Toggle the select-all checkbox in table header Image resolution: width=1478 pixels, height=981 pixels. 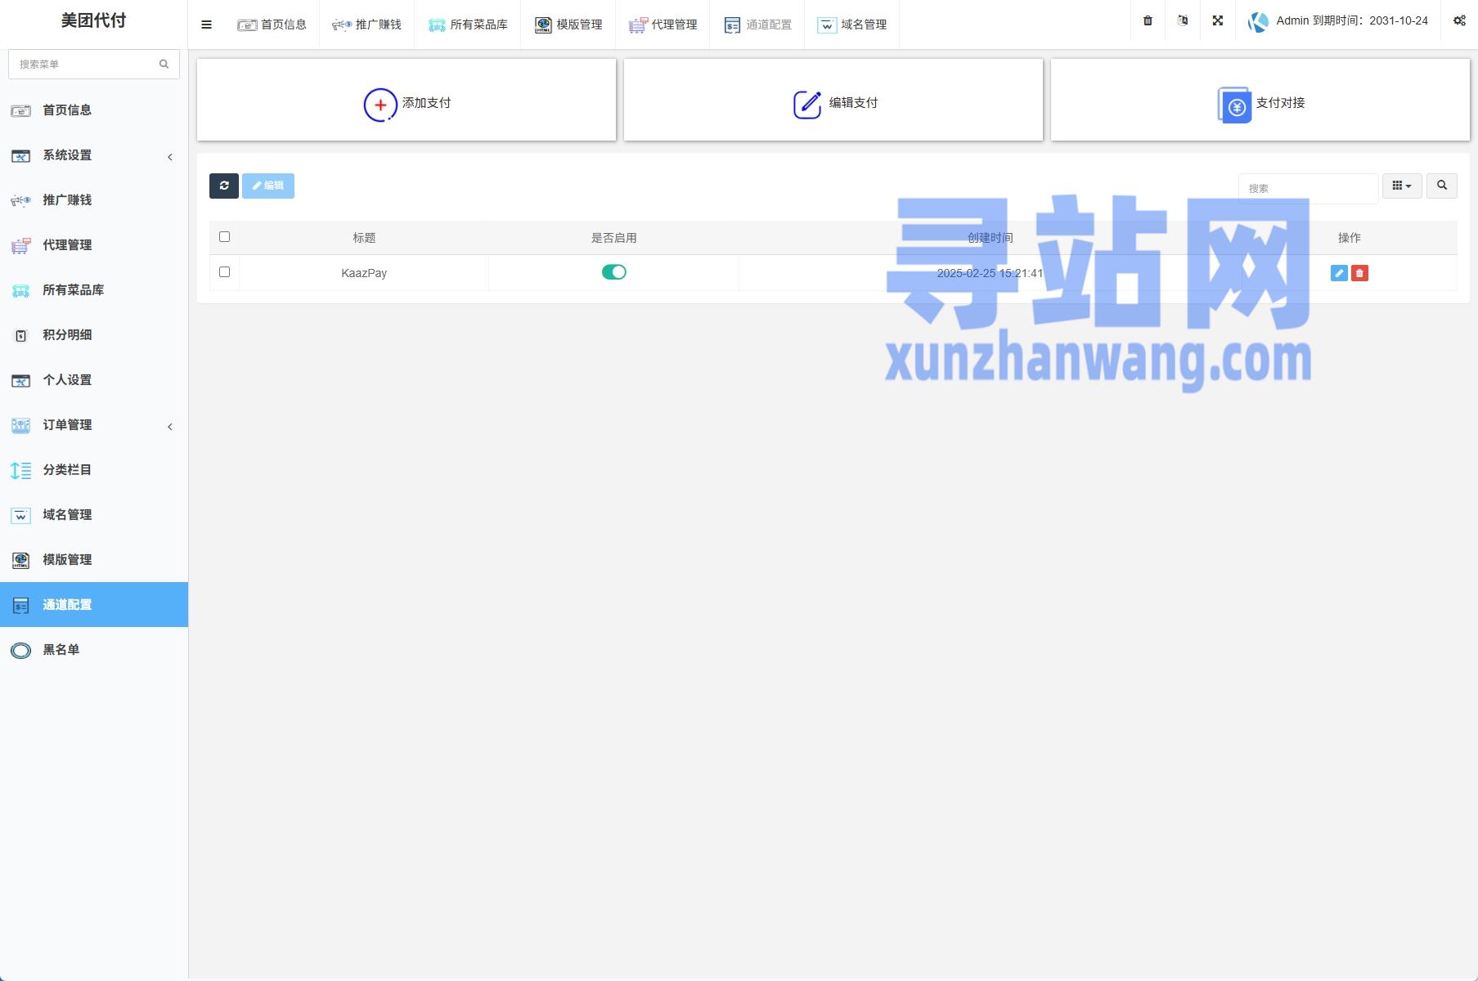click(225, 237)
